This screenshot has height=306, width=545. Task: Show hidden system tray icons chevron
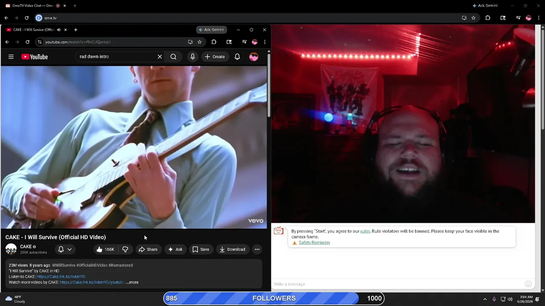click(x=485, y=299)
